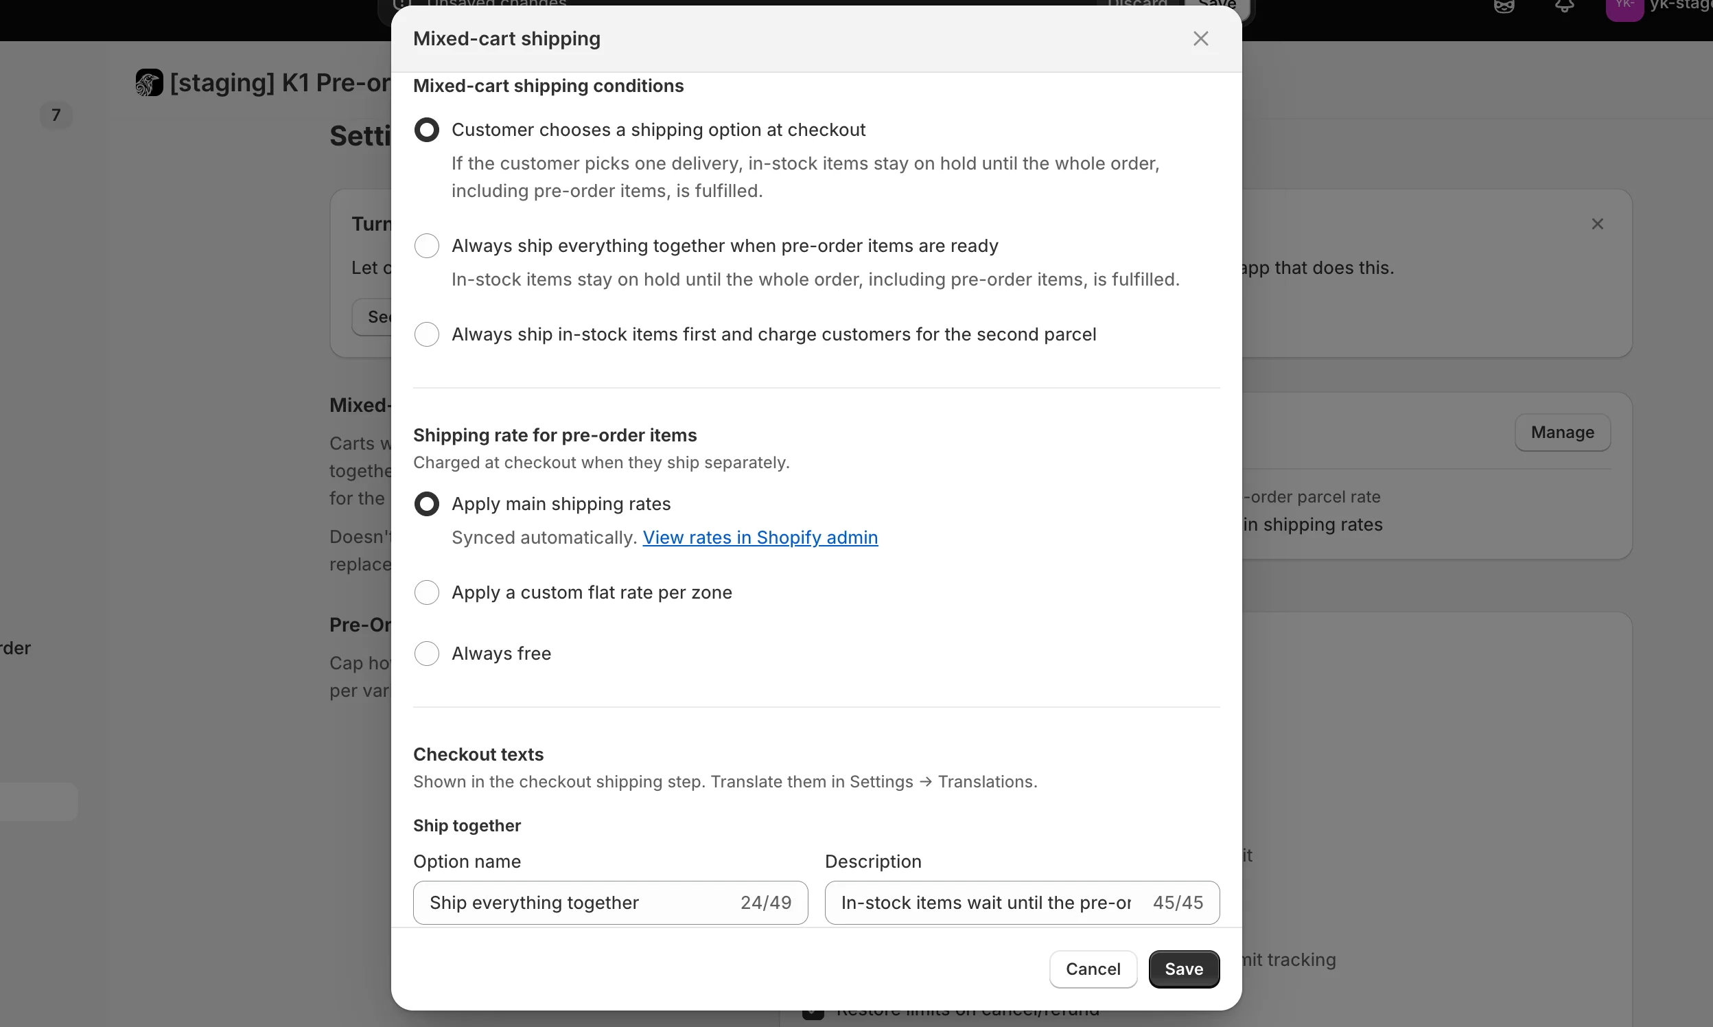Click the Ship together subheading
This screenshot has width=1713, height=1027.
pos(467,826)
